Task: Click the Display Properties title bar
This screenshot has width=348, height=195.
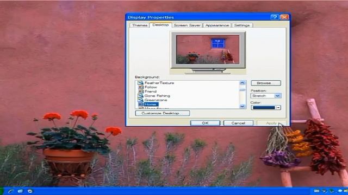Action: pos(197,17)
